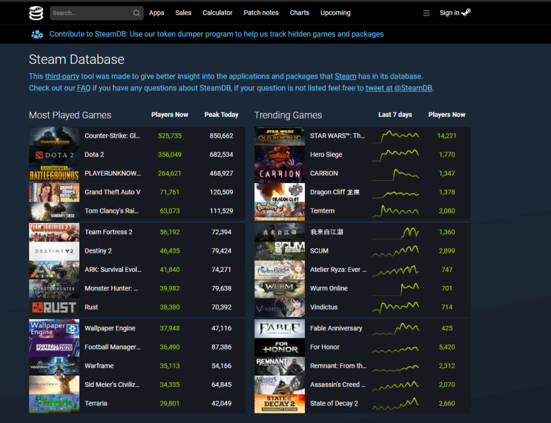Open the hamburger menu icon
The image size is (551, 423).
(426, 13)
